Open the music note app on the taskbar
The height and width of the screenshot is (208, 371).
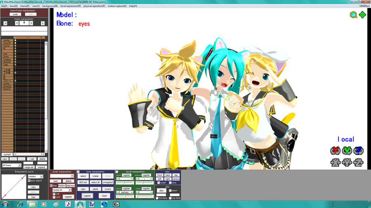coord(68,204)
